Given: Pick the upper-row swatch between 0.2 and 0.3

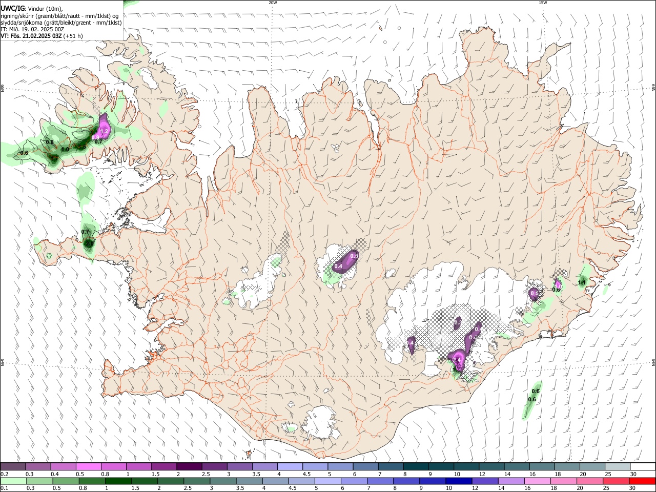Looking at the screenshot, I should 13,467.
